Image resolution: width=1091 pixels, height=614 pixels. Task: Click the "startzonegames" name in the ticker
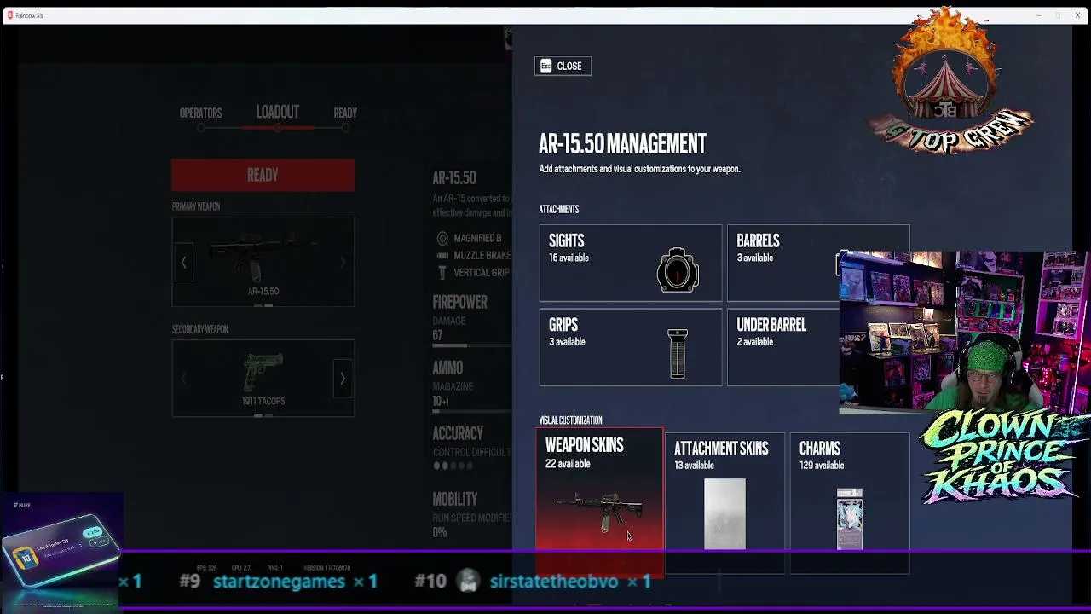tap(279, 582)
